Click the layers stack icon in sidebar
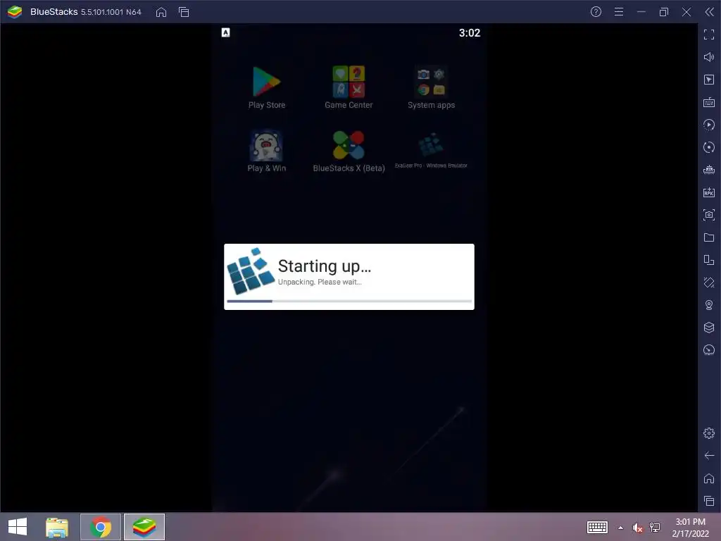721x541 pixels. [x=709, y=328]
